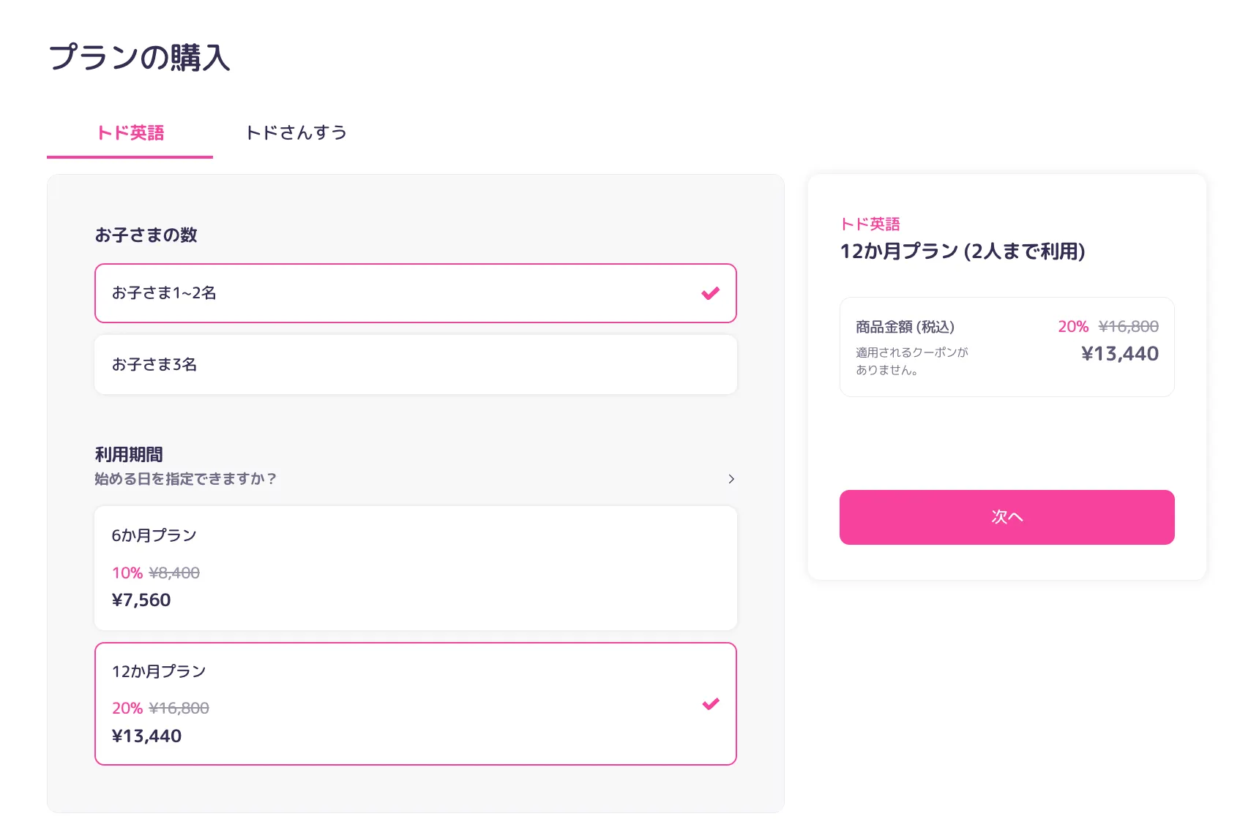Viewport: 1240px width, 838px height.
Task: Click the pink checkmark in お子さま1~2名 row
Action: (x=710, y=293)
